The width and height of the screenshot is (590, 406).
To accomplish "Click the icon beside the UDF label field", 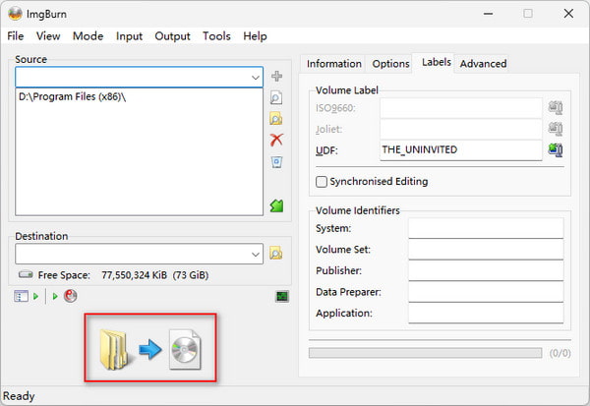I will pos(556,150).
